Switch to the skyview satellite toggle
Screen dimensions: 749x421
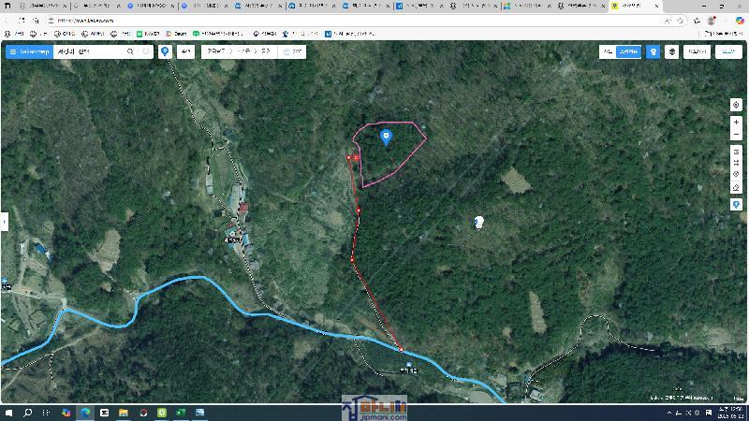point(627,51)
